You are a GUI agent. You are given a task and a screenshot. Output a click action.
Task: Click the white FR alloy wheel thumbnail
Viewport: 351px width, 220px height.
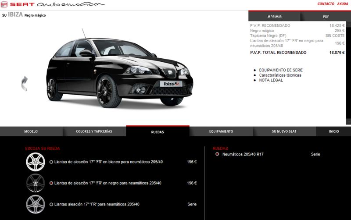tap(36, 162)
